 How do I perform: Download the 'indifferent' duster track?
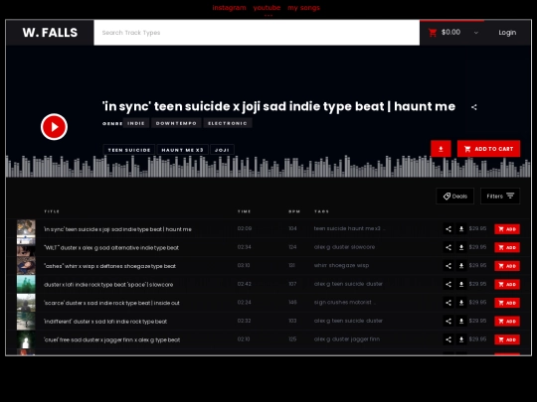click(461, 322)
